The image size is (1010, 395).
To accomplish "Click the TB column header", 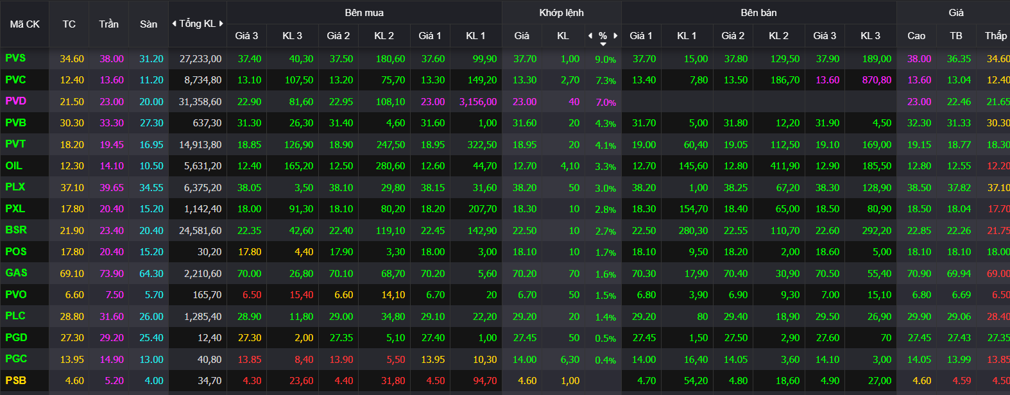I will [956, 36].
